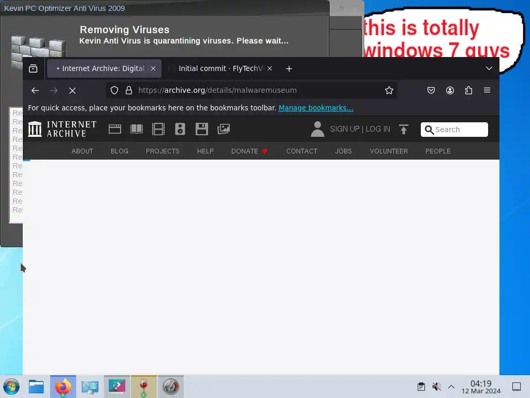Open Firefox application hamburger menu

[487, 90]
